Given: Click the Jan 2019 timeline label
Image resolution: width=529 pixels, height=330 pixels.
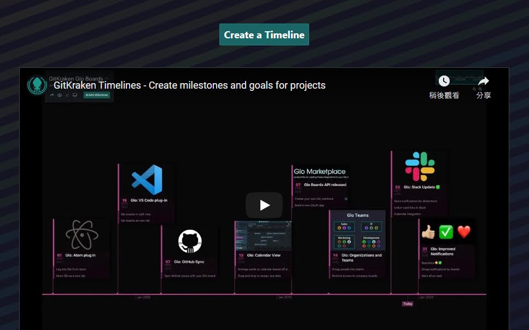Looking at the screenshot, I should (284, 297).
